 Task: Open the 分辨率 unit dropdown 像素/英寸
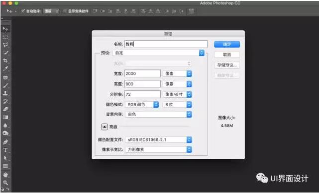pyautogui.click(x=177, y=94)
